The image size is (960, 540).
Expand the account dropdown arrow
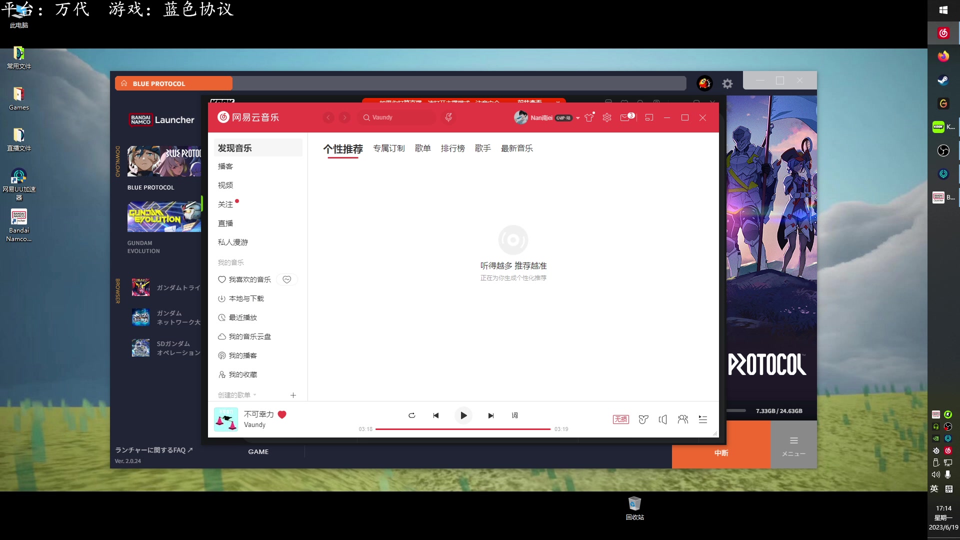click(x=578, y=118)
